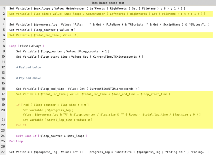Click the highlighted $lap_size step on line 2

107,14
